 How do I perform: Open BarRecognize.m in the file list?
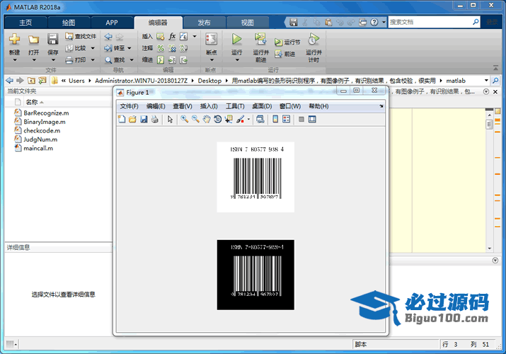[x=46, y=113]
